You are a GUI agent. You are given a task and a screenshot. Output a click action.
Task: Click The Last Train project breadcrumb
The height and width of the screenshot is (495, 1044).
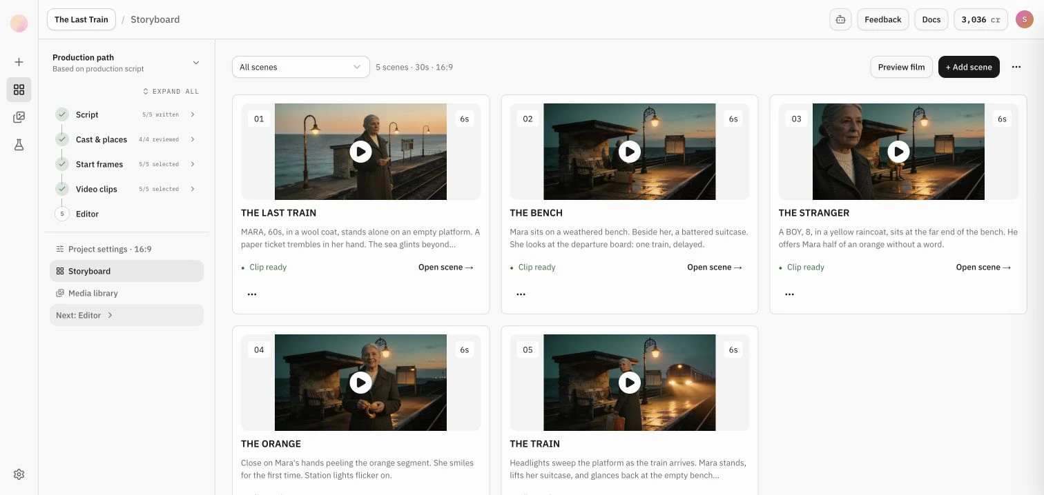81,19
